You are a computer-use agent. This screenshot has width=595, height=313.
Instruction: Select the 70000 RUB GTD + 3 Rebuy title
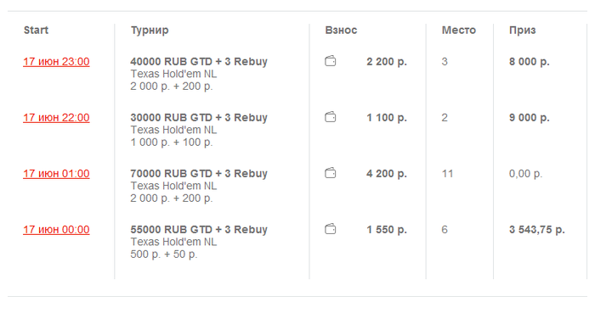pyautogui.click(x=199, y=173)
